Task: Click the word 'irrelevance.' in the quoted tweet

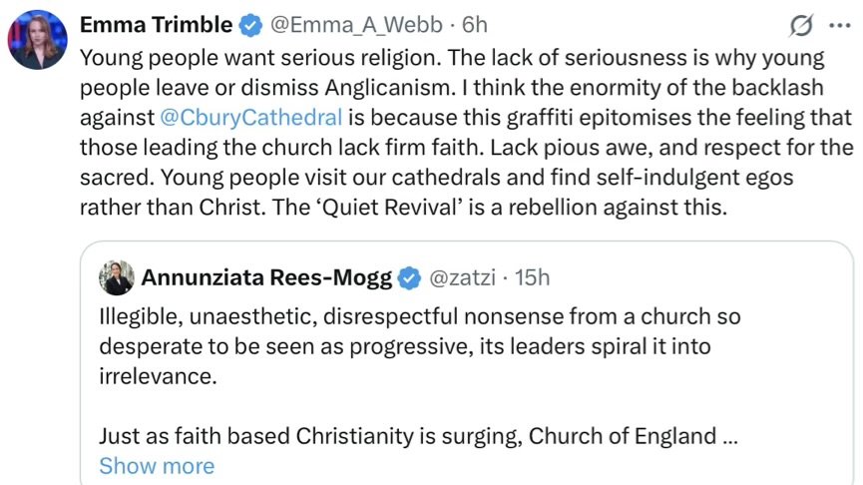Action: [157, 377]
